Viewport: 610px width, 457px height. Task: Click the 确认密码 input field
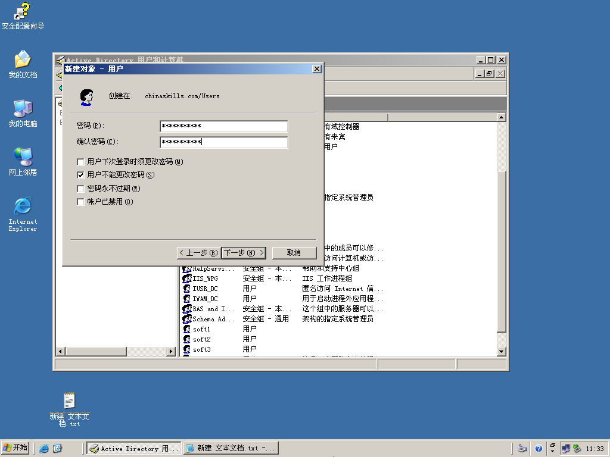[224, 142]
